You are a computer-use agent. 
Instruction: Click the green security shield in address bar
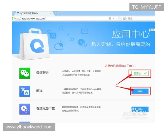click(x=13, y=18)
